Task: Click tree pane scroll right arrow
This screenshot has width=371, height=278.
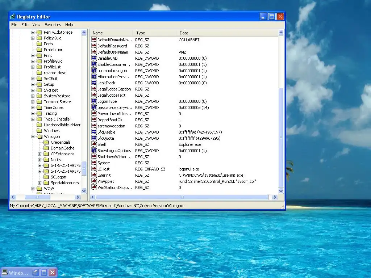Action: [x=78, y=197]
